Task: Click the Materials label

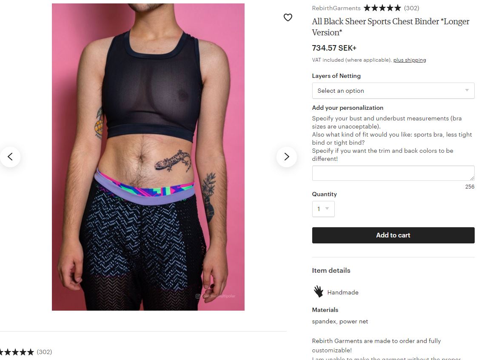Action: (x=325, y=310)
